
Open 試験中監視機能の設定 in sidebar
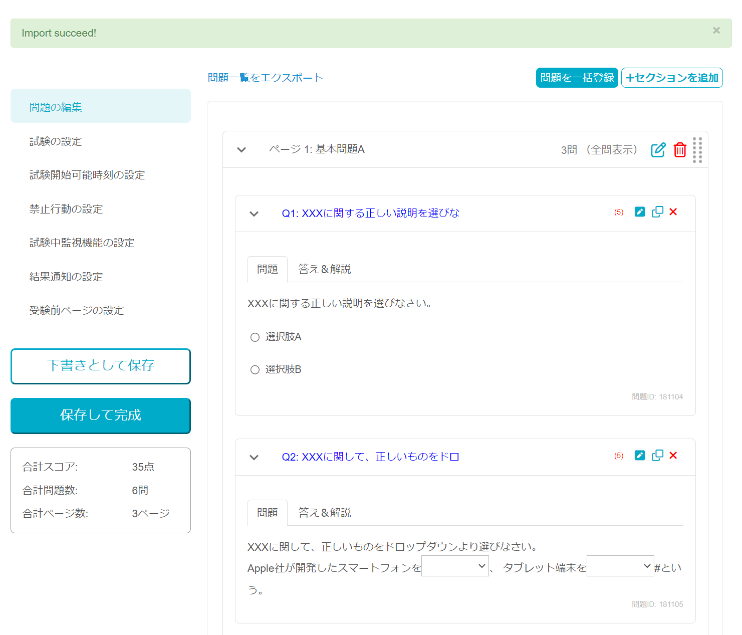101,243
